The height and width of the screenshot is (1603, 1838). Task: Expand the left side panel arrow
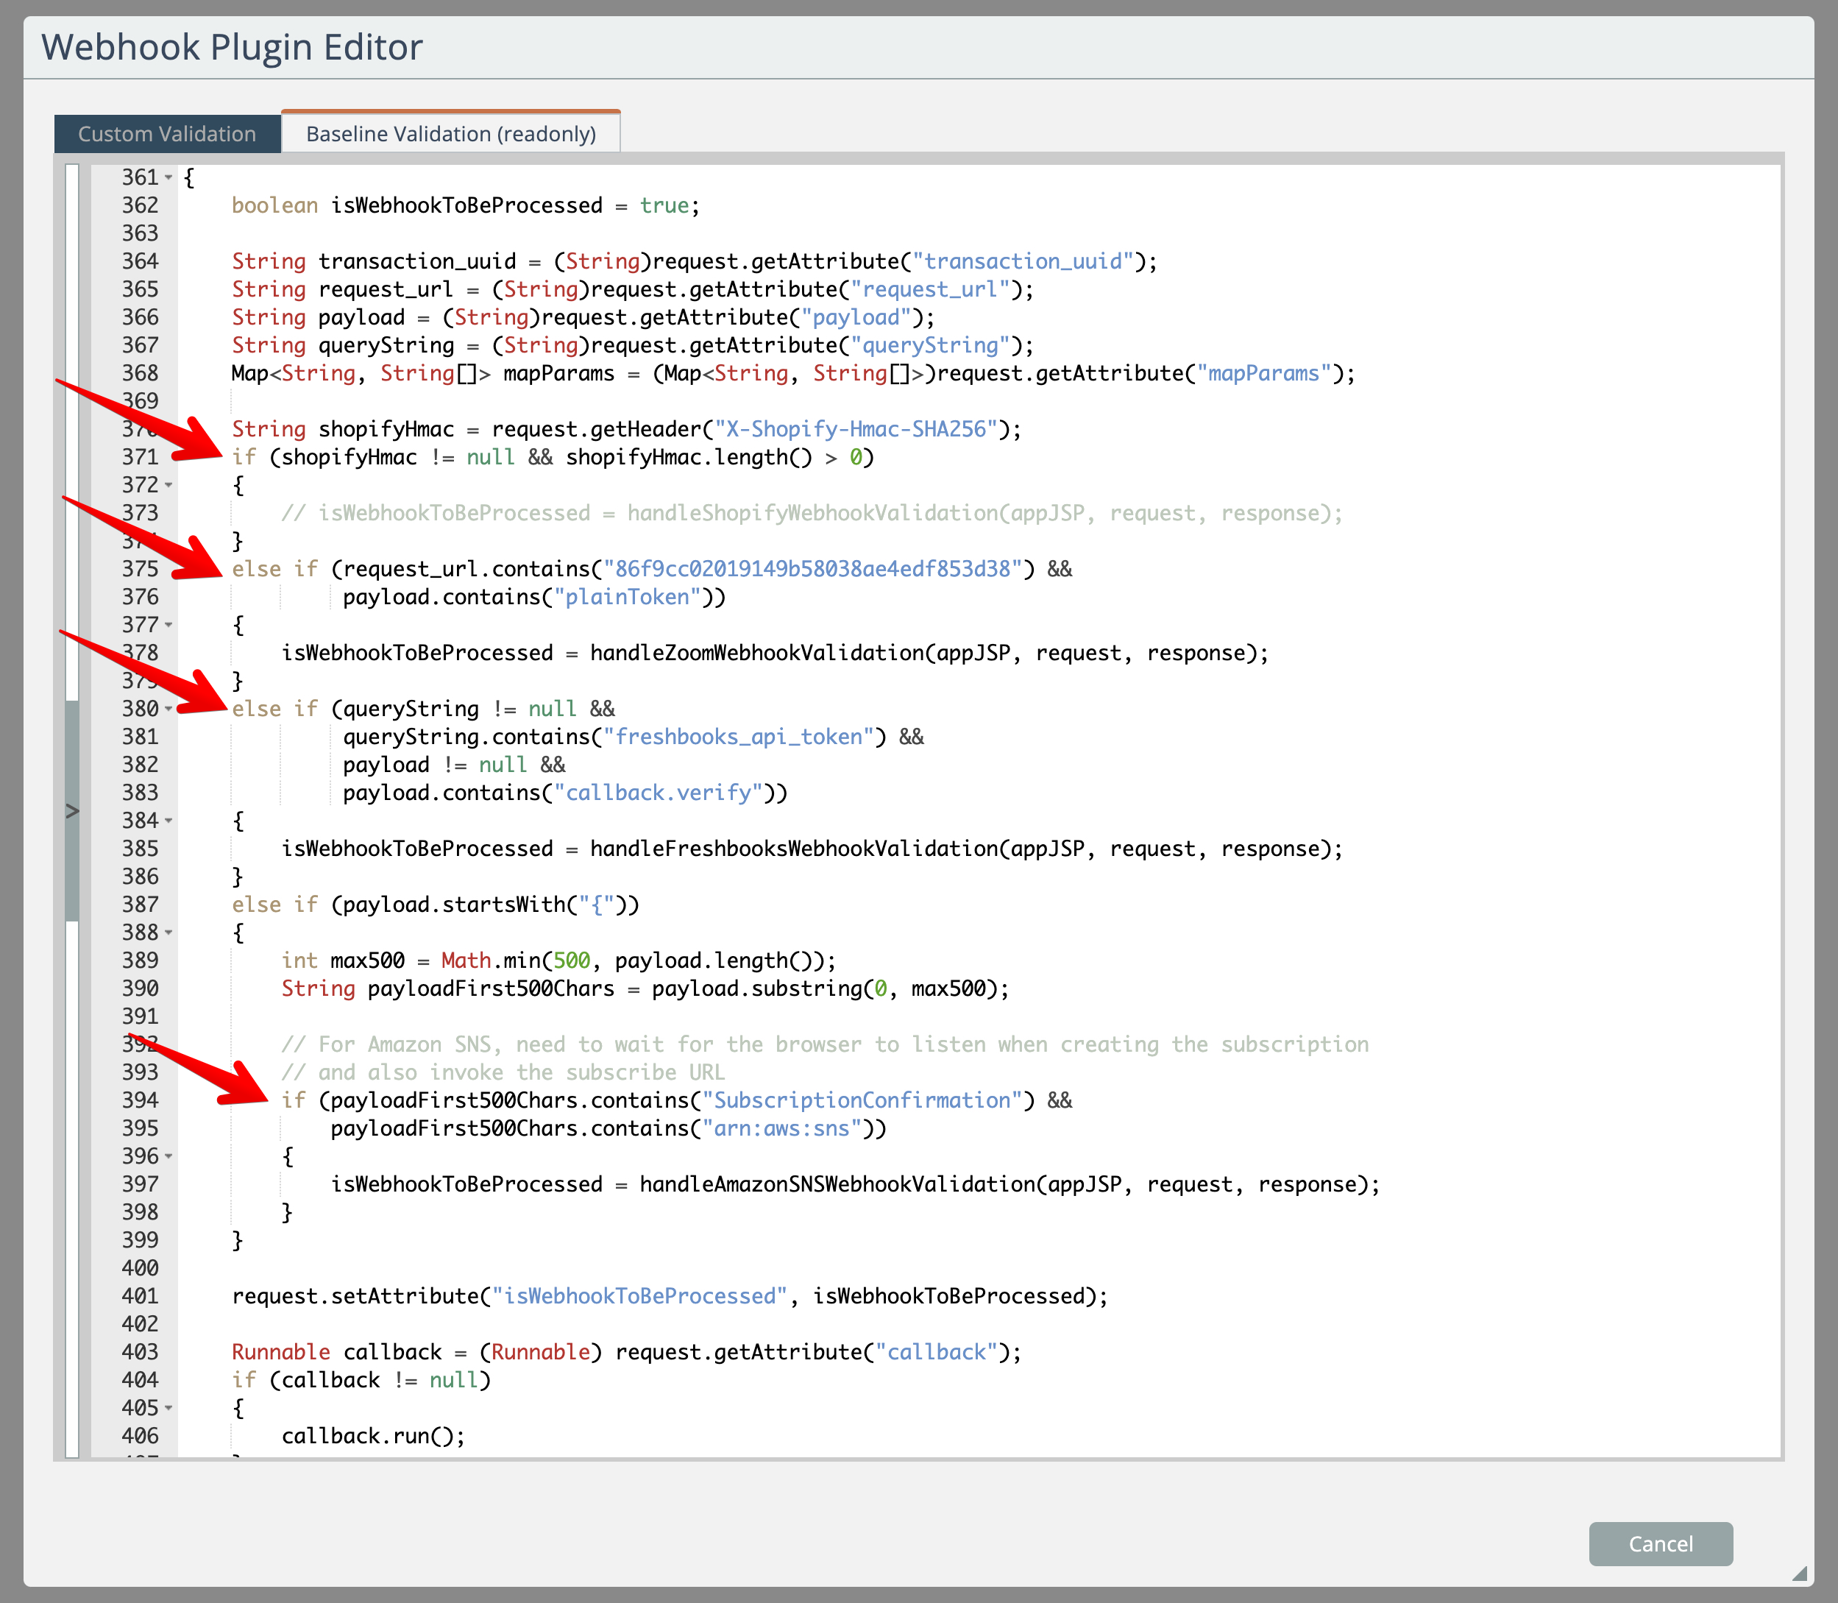72,810
